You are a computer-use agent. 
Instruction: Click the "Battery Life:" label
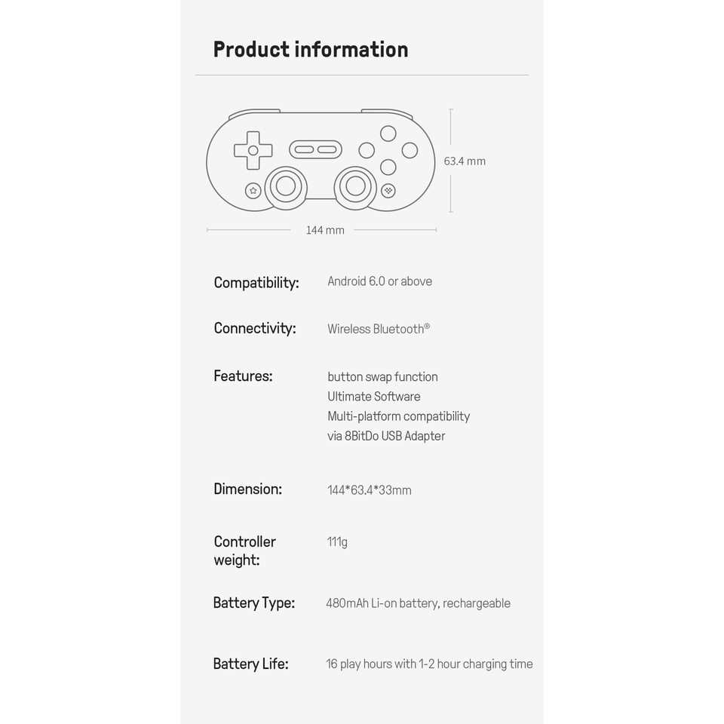pyautogui.click(x=250, y=664)
